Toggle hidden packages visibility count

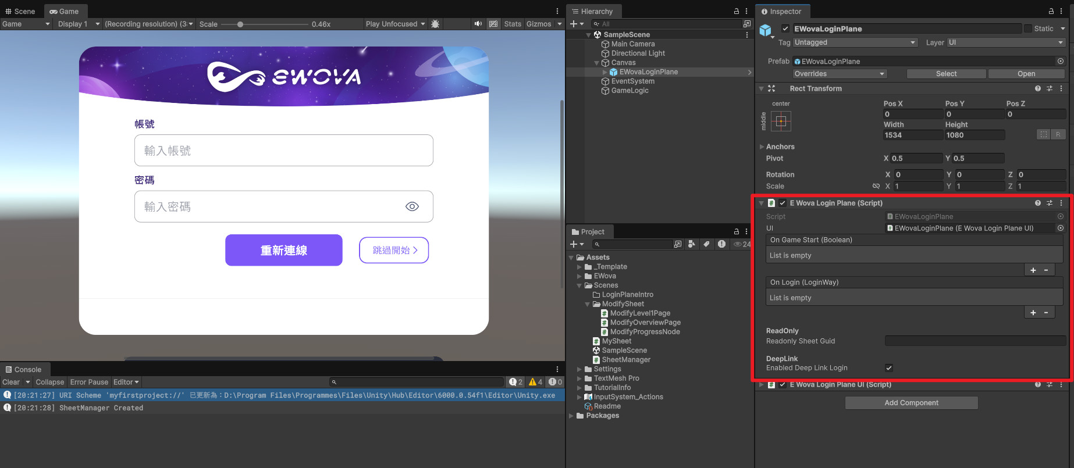pyautogui.click(x=742, y=244)
